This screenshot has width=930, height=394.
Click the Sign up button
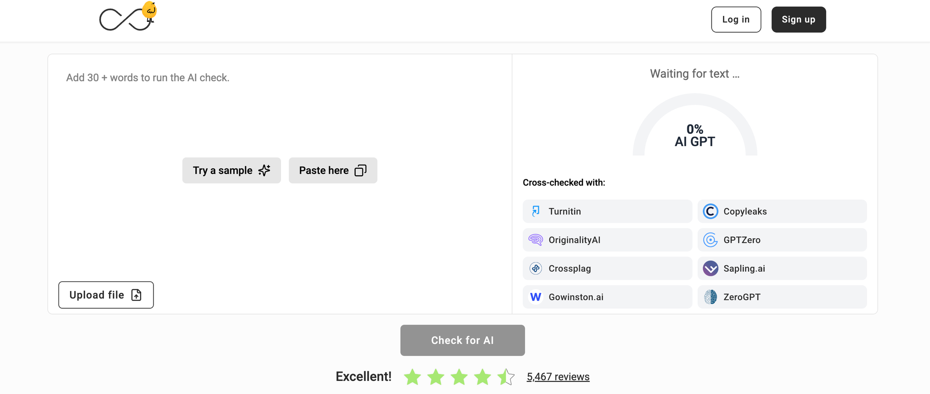click(799, 20)
